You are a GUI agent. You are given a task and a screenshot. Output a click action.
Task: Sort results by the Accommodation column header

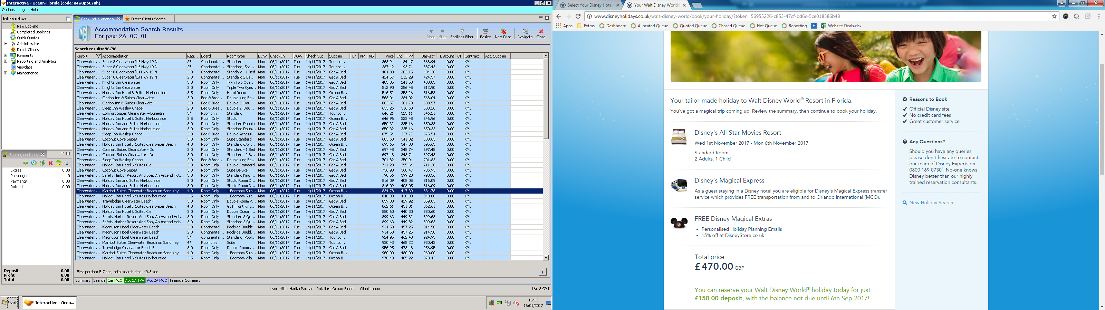point(144,56)
